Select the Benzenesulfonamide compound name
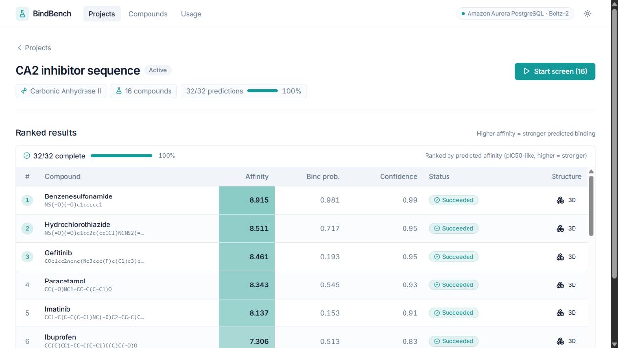This screenshot has width=618, height=348. pyautogui.click(x=79, y=196)
